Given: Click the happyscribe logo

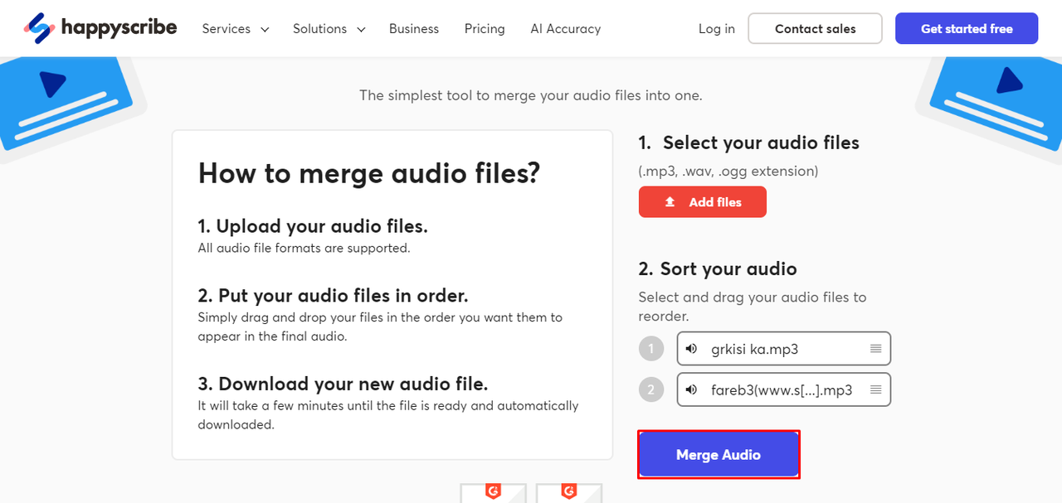Looking at the screenshot, I should pos(100,28).
